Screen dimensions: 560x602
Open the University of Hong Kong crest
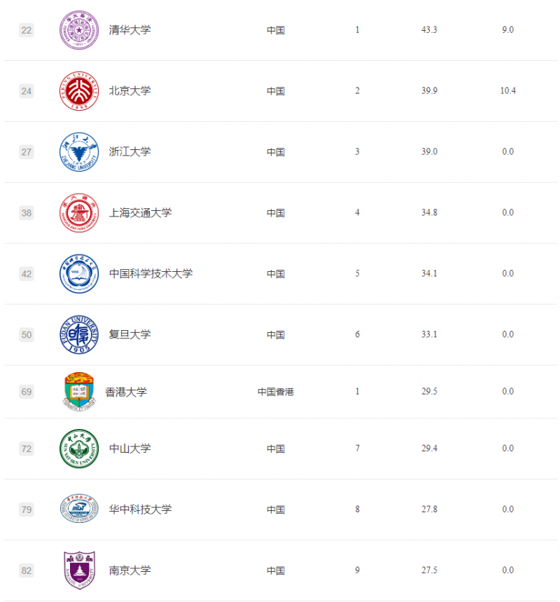pos(79,392)
